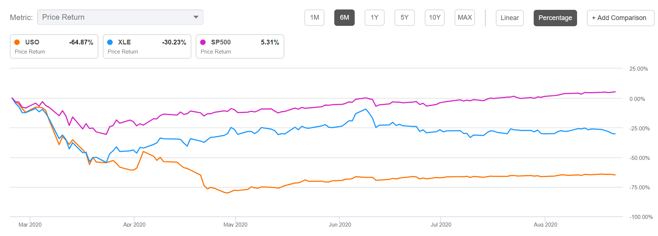
Task: Choose the 10Y time range
Action: 434,17
